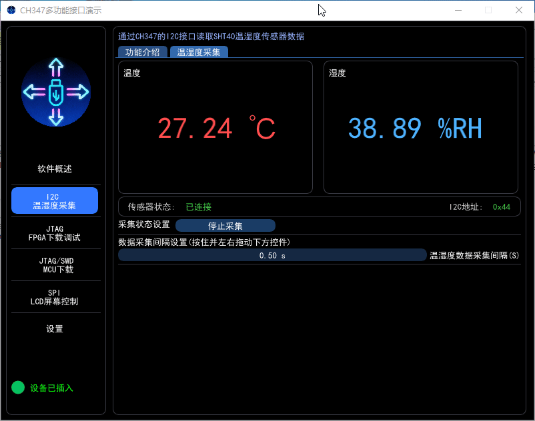Open JTAG/SWD MCU下载 panel

click(54, 265)
